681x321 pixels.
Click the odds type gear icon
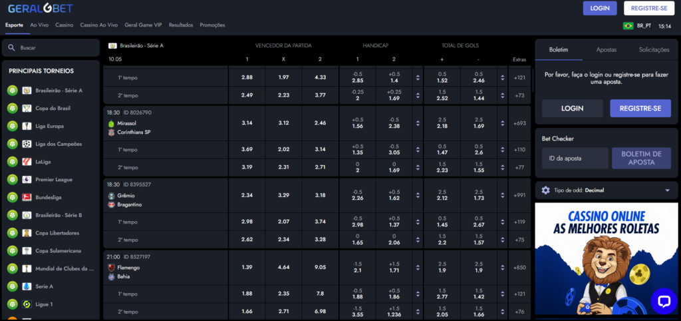[x=546, y=190]
